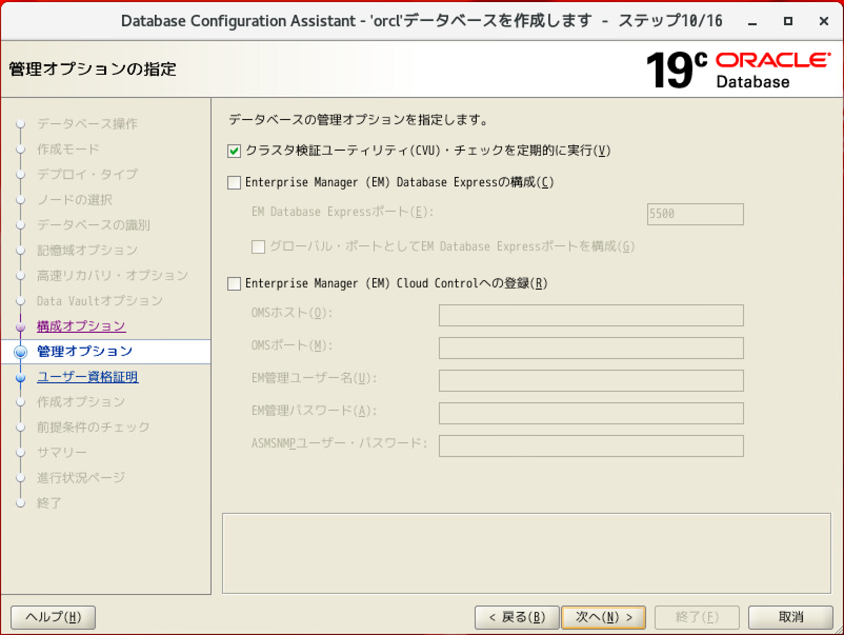Go back with the 戻る(B) button

click(x=517, y=617)
